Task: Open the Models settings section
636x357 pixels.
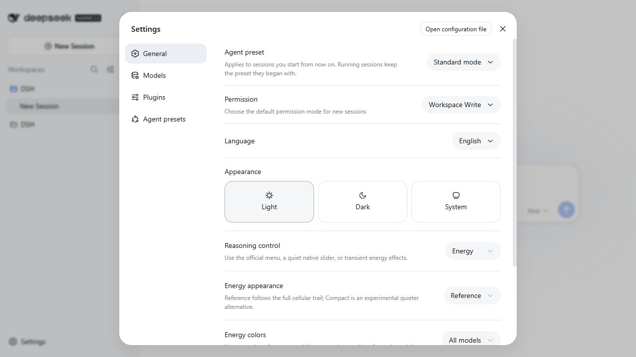Action: click(x=165, y=75)
